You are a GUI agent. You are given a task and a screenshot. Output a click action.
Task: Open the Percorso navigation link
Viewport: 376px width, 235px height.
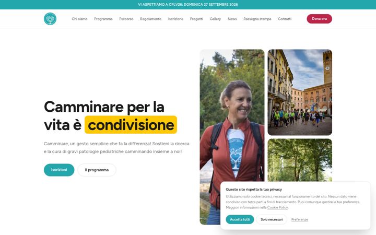(x=126, y=19)
